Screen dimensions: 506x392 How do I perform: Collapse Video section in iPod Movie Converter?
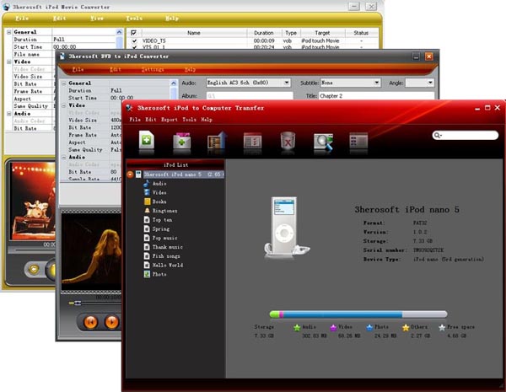pyautogui.click(x=9, y=62)
